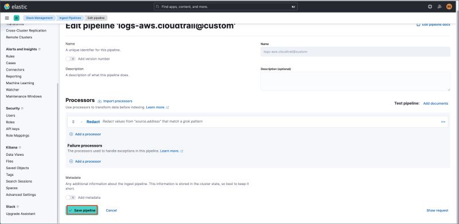
Task: Click plus icon for Add a processor under Redact
Action: pos(71,134)
